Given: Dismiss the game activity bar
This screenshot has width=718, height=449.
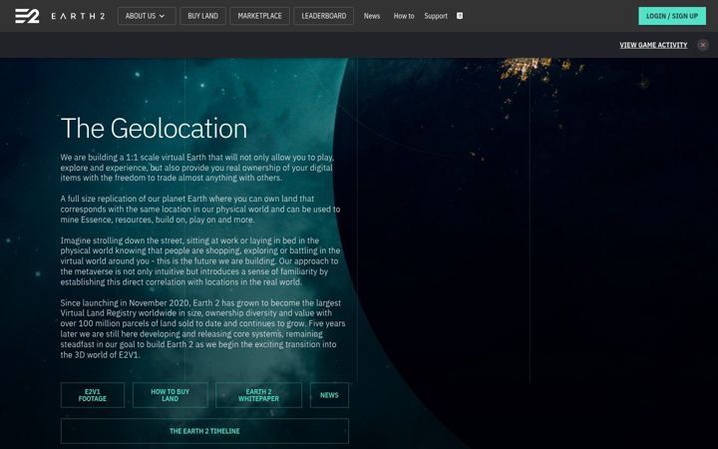Looking at the screenshot, I should [703, 45].
